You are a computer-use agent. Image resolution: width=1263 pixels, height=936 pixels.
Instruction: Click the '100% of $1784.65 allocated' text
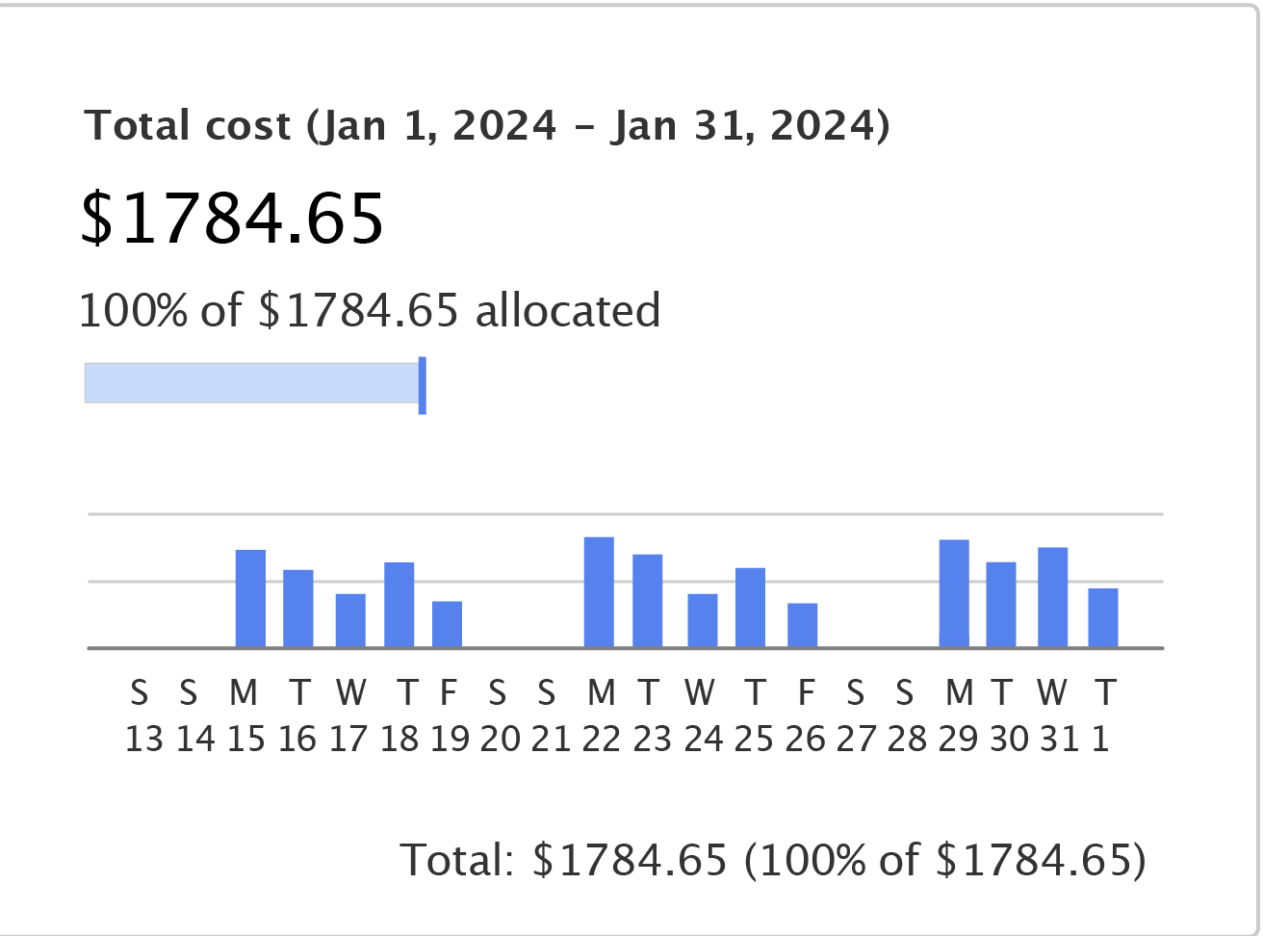point(370,311)
